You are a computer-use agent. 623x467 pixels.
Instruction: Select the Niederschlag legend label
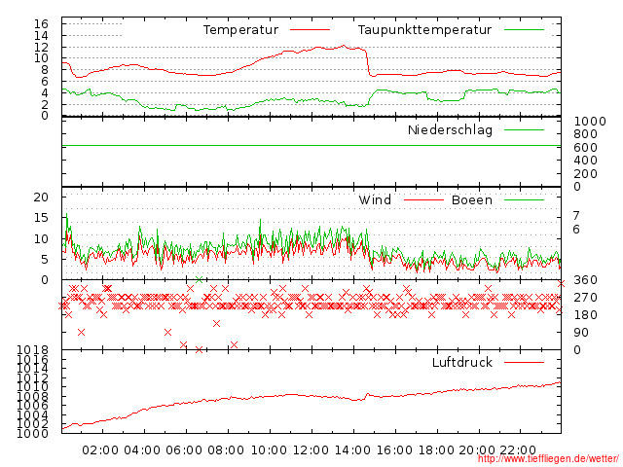(x=450, y=129)
